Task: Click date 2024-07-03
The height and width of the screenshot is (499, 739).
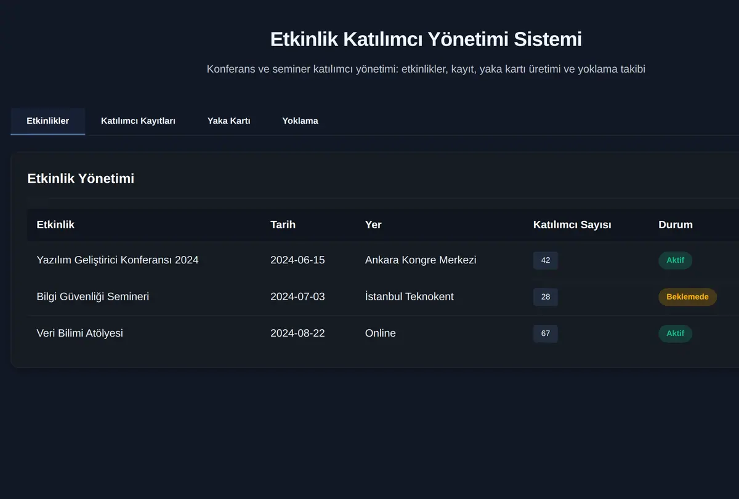Action: click(297, 297)
